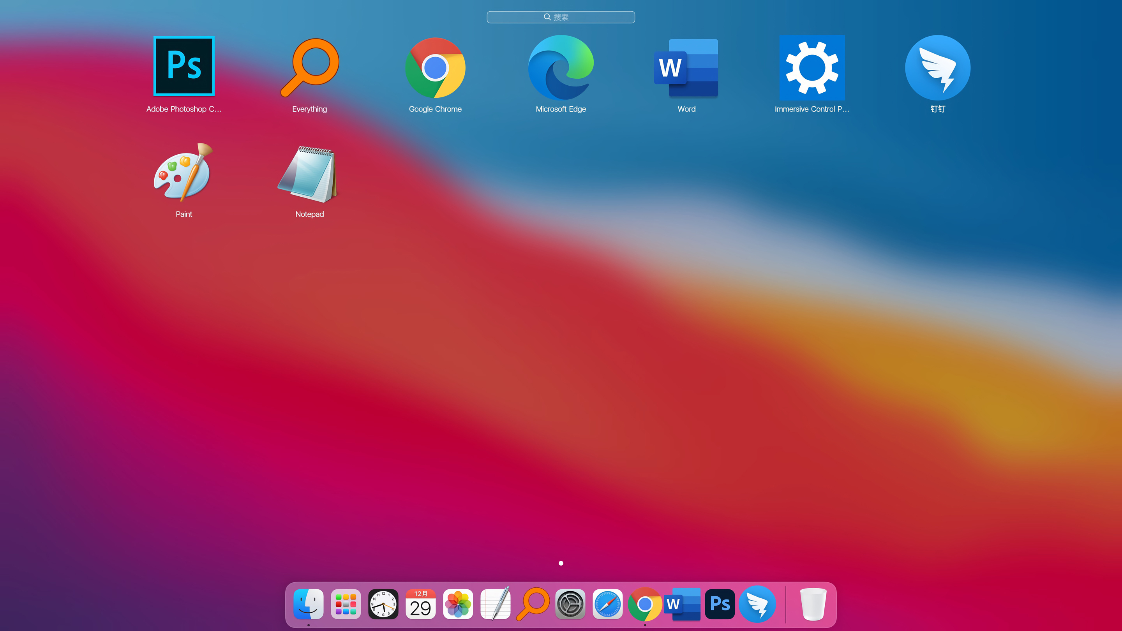The height and width of the screenshot is (631, 1122).
Task: Open the Calendar showing 12月29
Action: [421, 604]
